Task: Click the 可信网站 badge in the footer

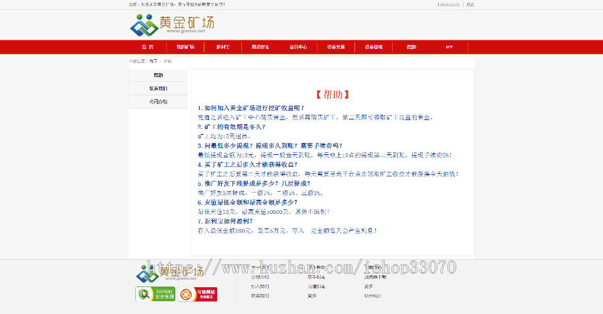Action: click(x=197, y=295)
